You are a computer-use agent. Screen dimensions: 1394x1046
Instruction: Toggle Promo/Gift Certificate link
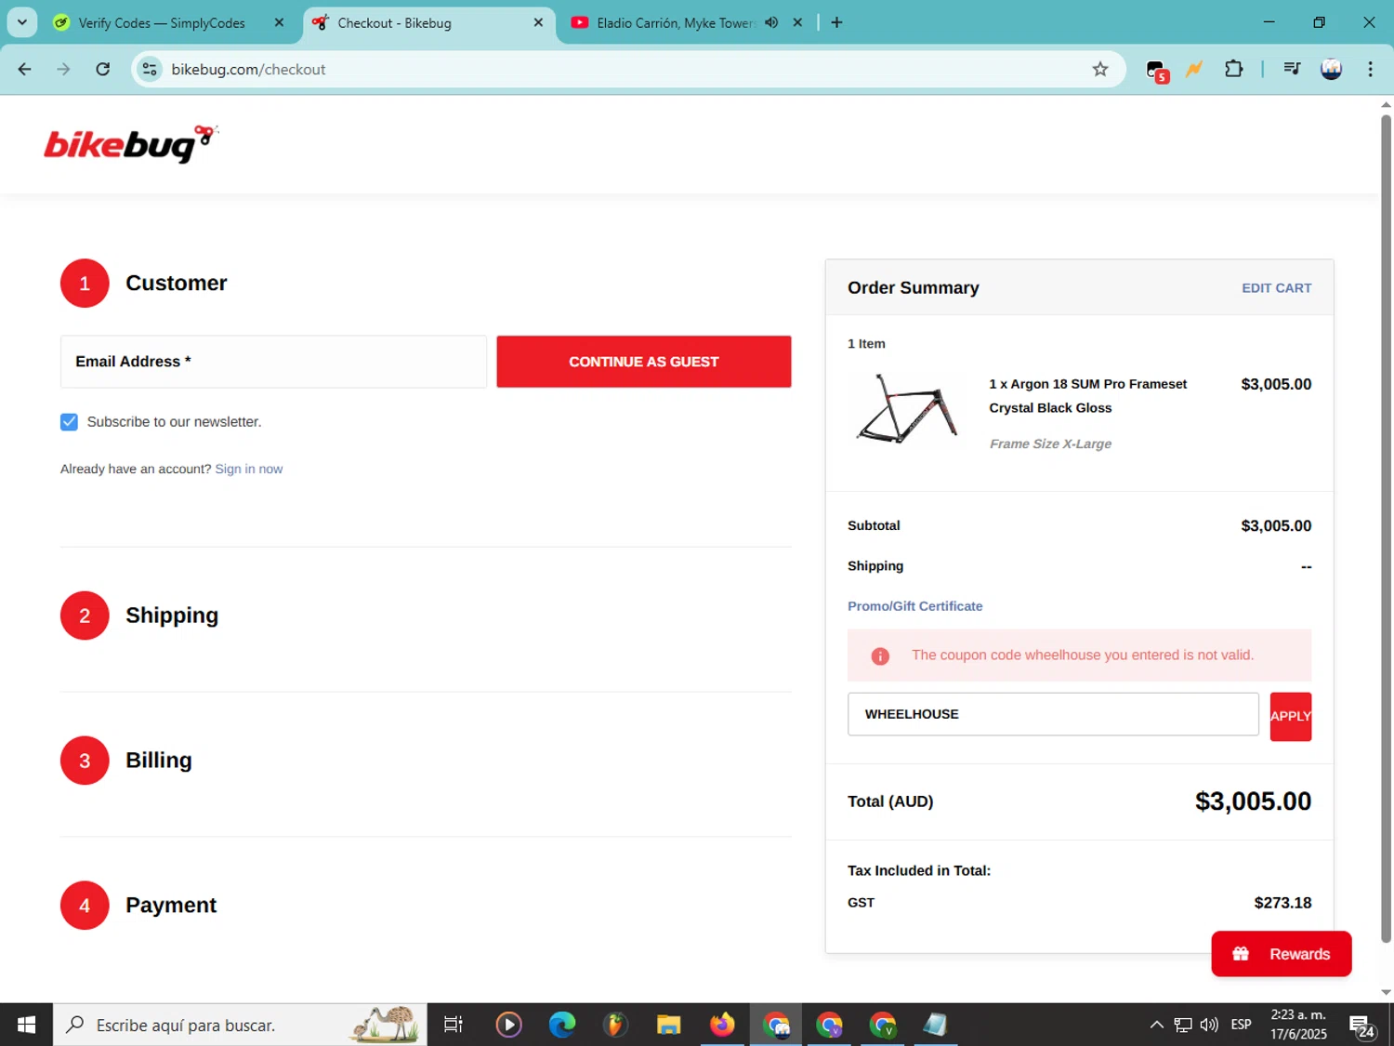[x=914, y=606]
